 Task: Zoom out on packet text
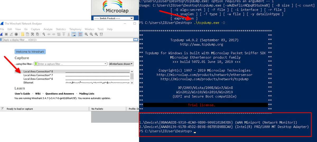[x=91, y=34]
